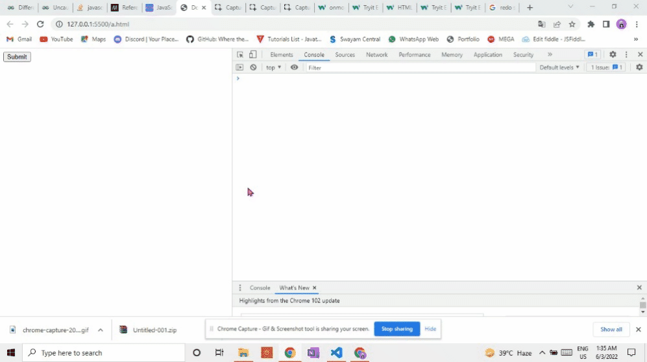Screen dimensions: 647x362
Task: Click the 1 Issue indicator
Action: pos(606,67)
